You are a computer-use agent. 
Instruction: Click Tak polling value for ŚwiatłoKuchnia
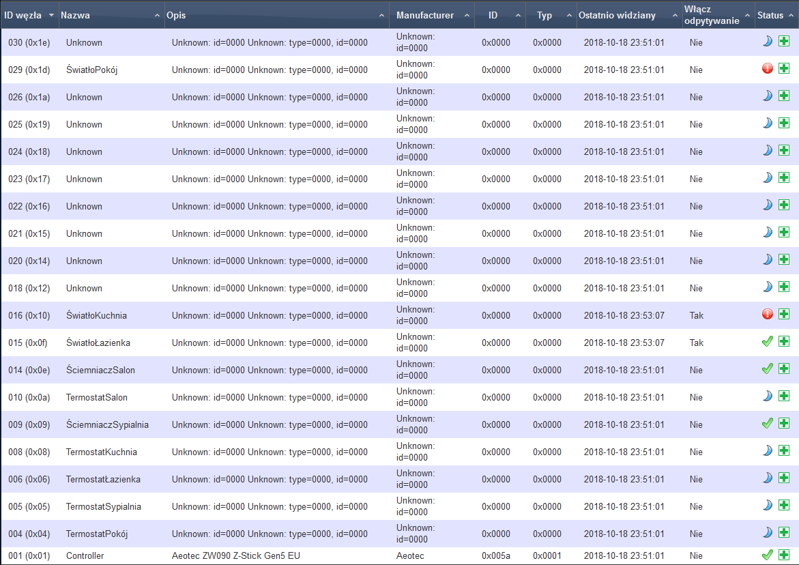tap(696, 315)
